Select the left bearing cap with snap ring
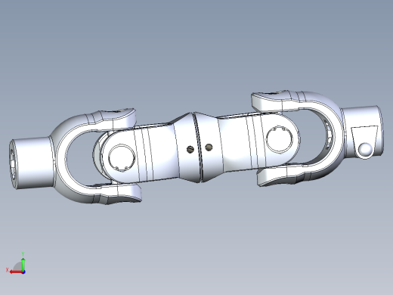Image resolution: width=393 pixels, height=295 pixels. (x=122, y=158)
